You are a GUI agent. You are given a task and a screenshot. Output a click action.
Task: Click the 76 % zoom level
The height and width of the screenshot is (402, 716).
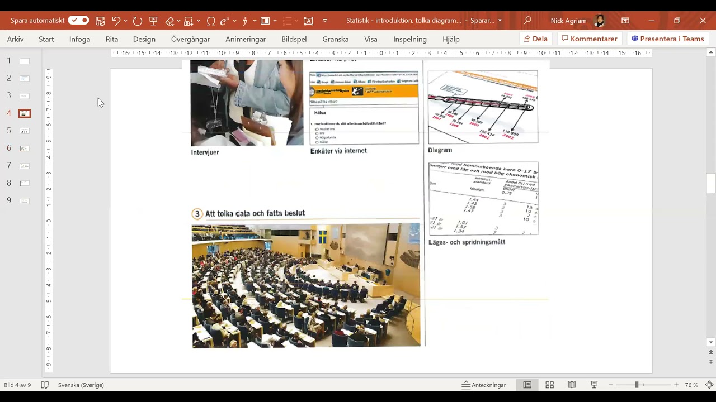691,385
